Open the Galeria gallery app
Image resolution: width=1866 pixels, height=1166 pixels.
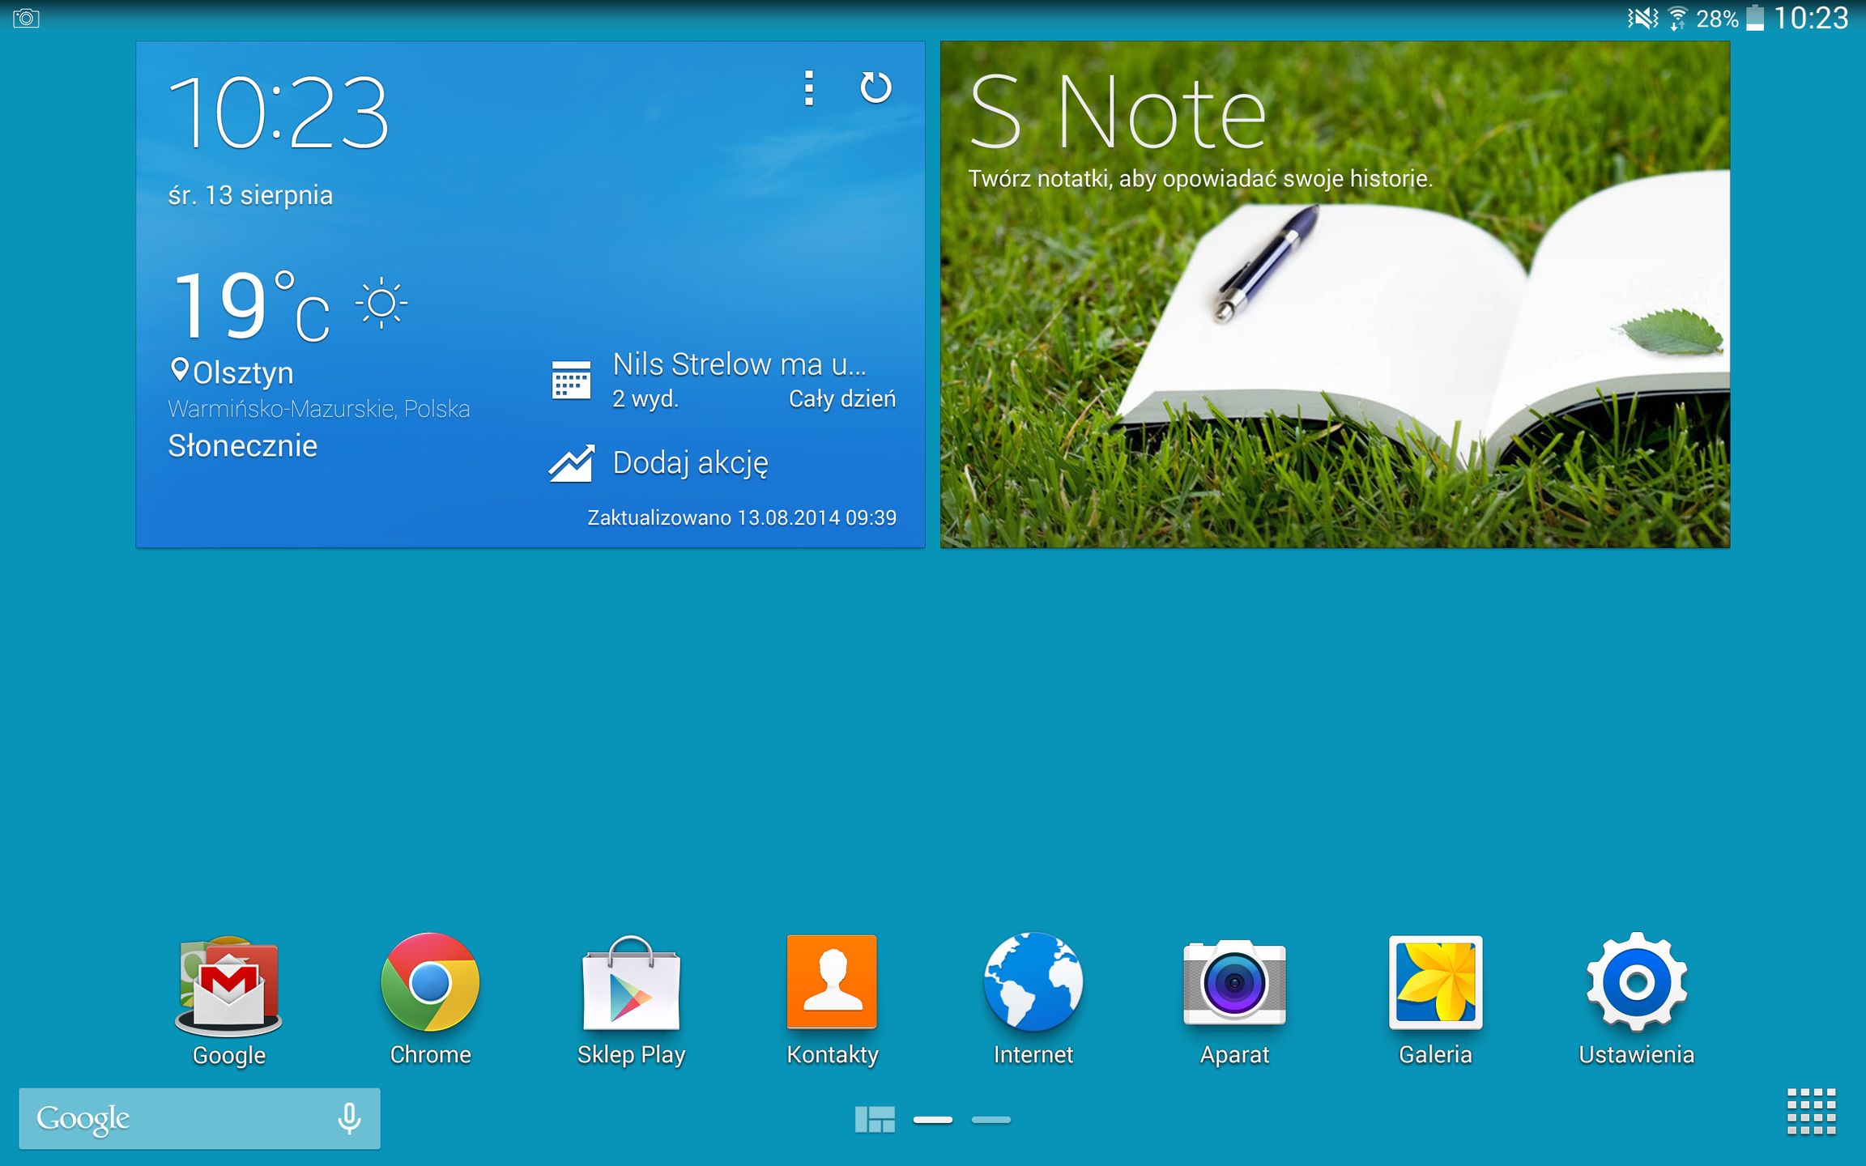[x=1435, y=983]
